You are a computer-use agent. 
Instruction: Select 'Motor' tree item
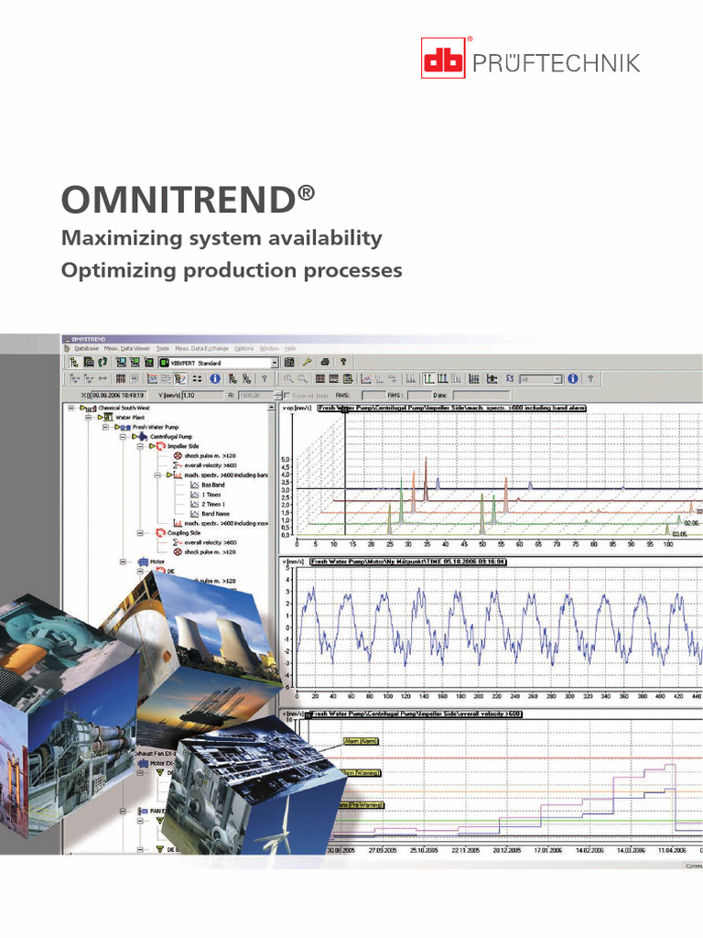157,562
